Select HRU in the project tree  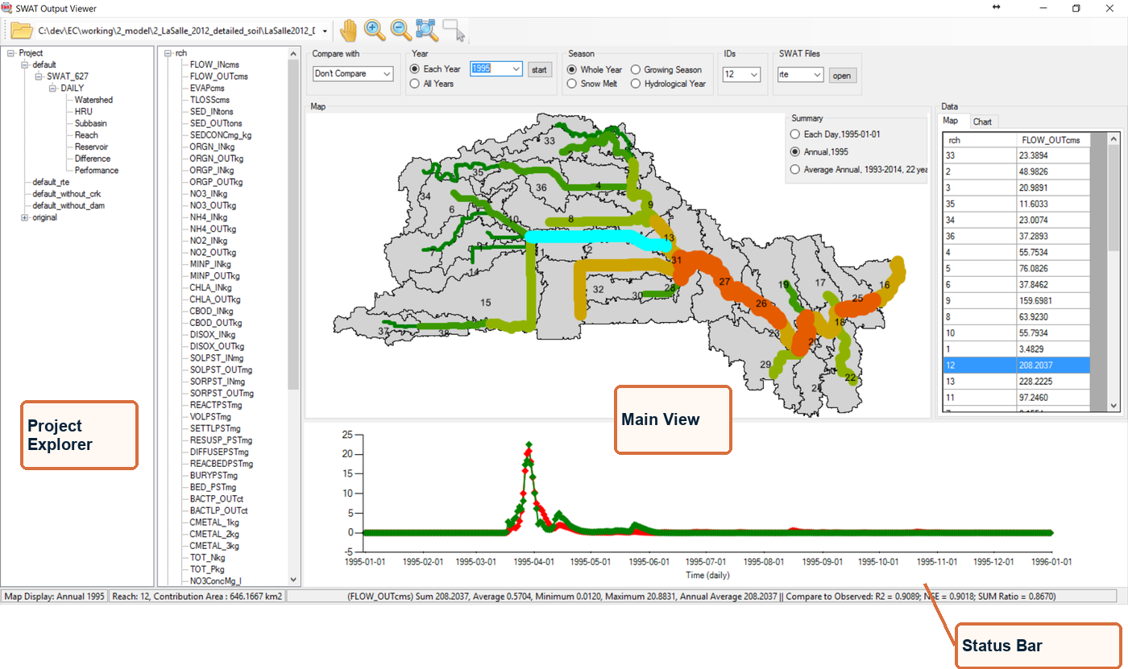[83, 111]
